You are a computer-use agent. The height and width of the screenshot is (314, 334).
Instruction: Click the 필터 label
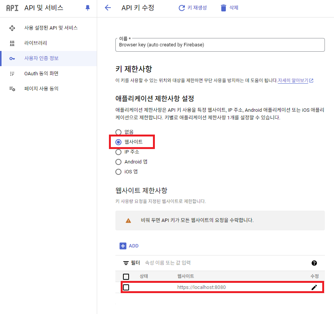pos(135,263)
